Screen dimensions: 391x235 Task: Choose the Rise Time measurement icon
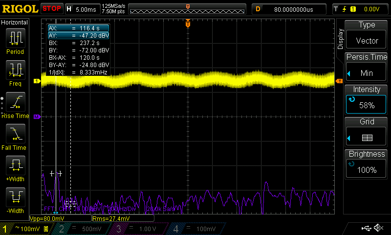point(15,102)
